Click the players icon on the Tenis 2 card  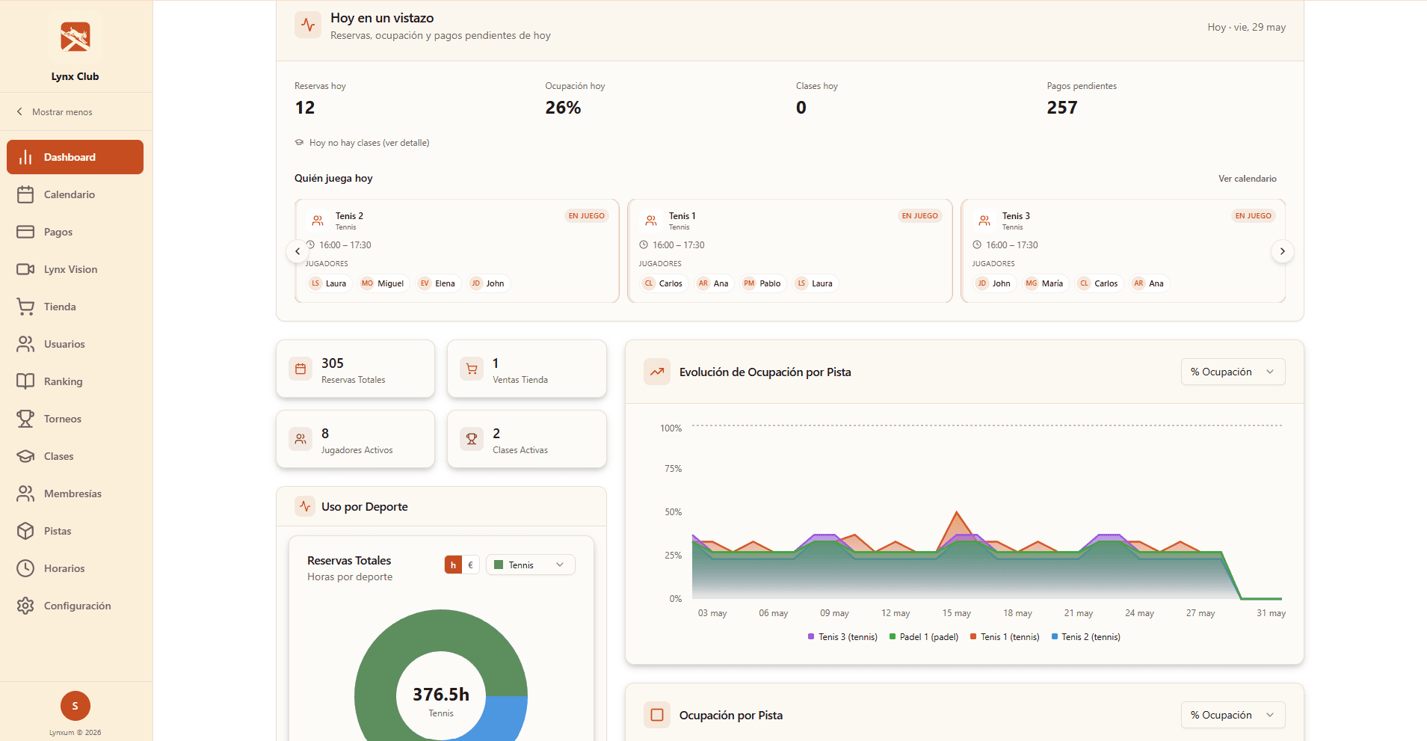point(318,221)
